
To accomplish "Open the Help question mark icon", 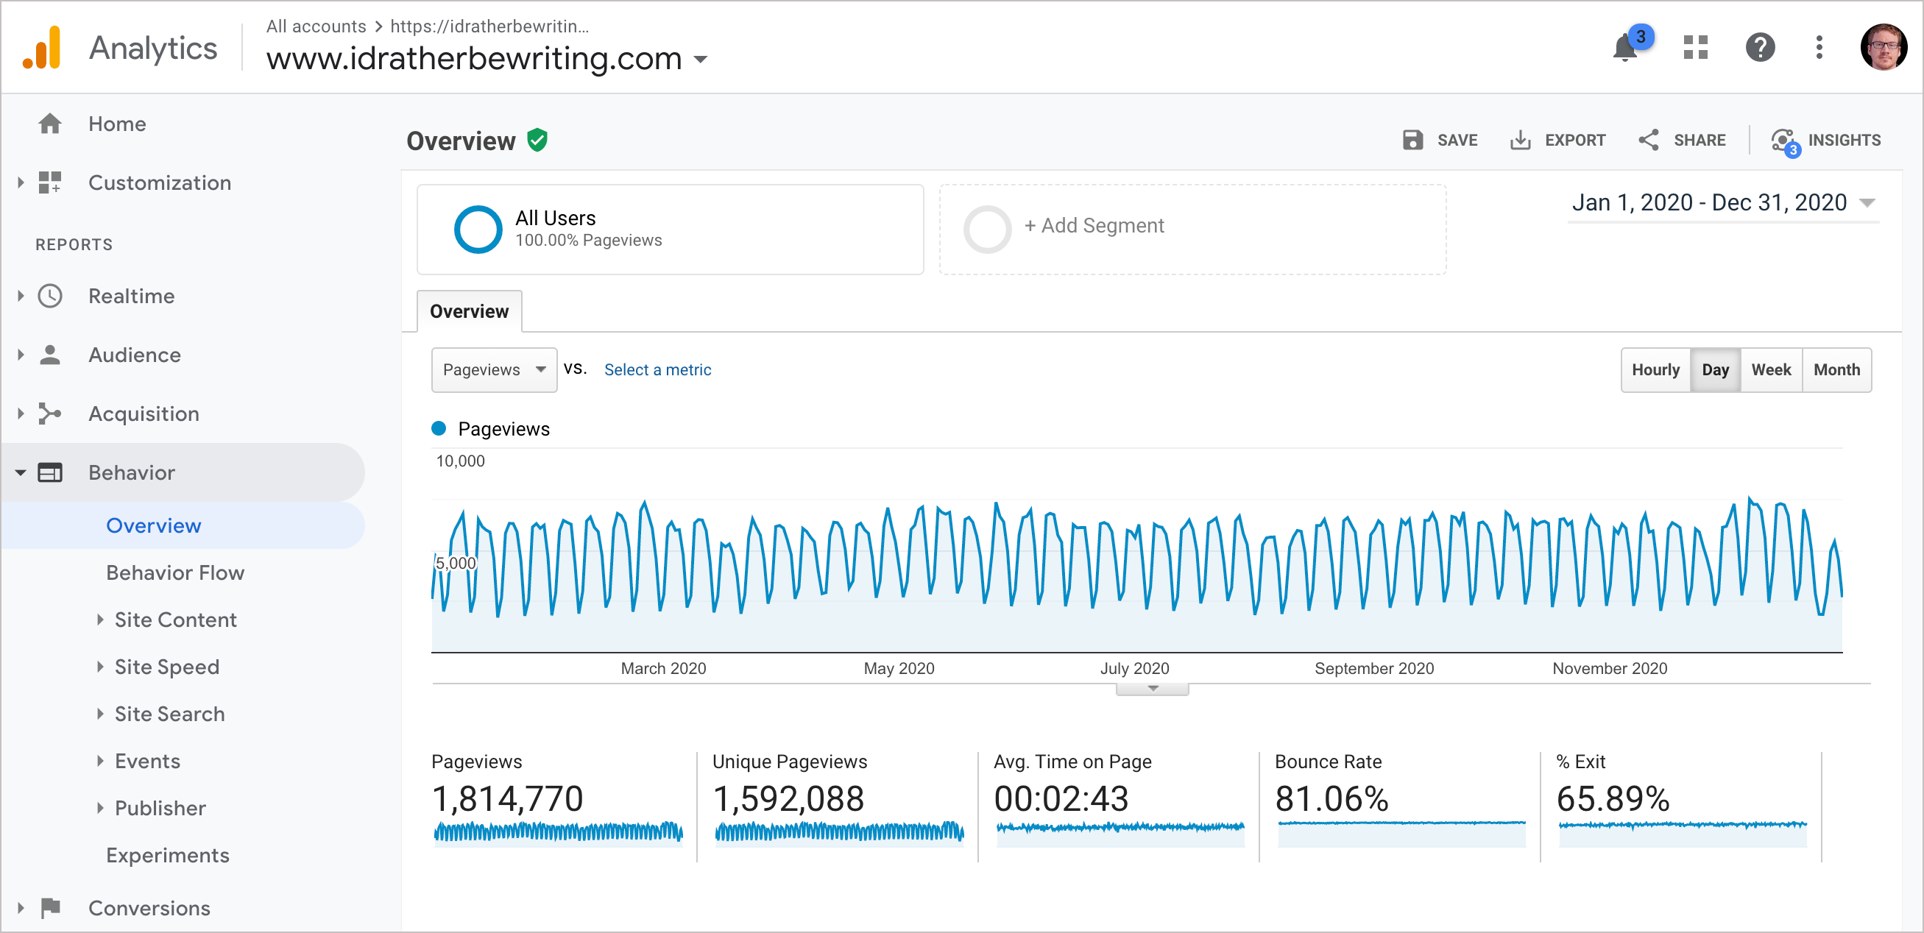I will [1760, 48].
